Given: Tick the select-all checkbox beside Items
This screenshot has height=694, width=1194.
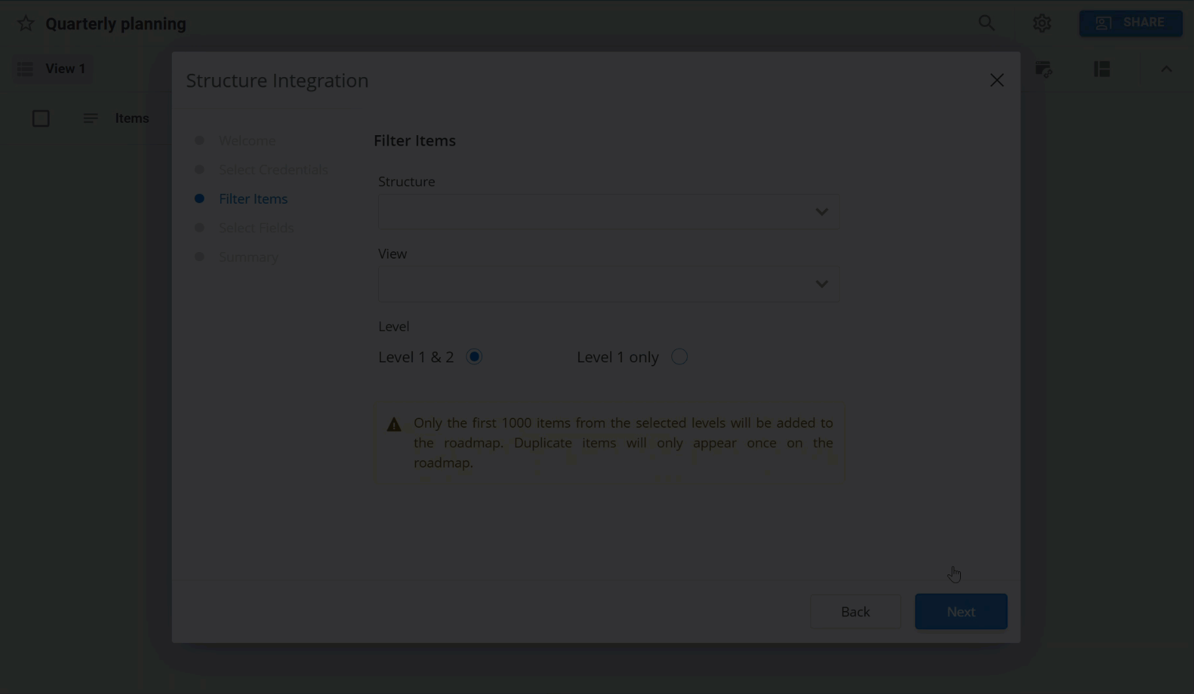Looking at the screenshot, I should [41, 119].
